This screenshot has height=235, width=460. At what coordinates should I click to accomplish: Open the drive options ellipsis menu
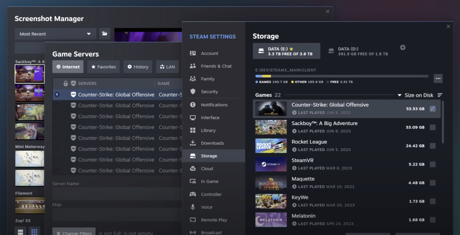pyautogui.click(x=438, y=78)
